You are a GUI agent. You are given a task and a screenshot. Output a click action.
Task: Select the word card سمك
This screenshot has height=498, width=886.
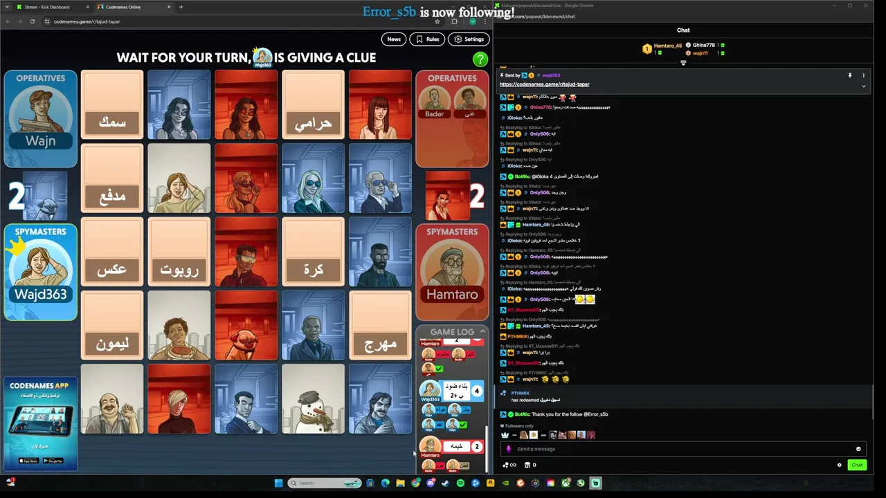[112, 104]
